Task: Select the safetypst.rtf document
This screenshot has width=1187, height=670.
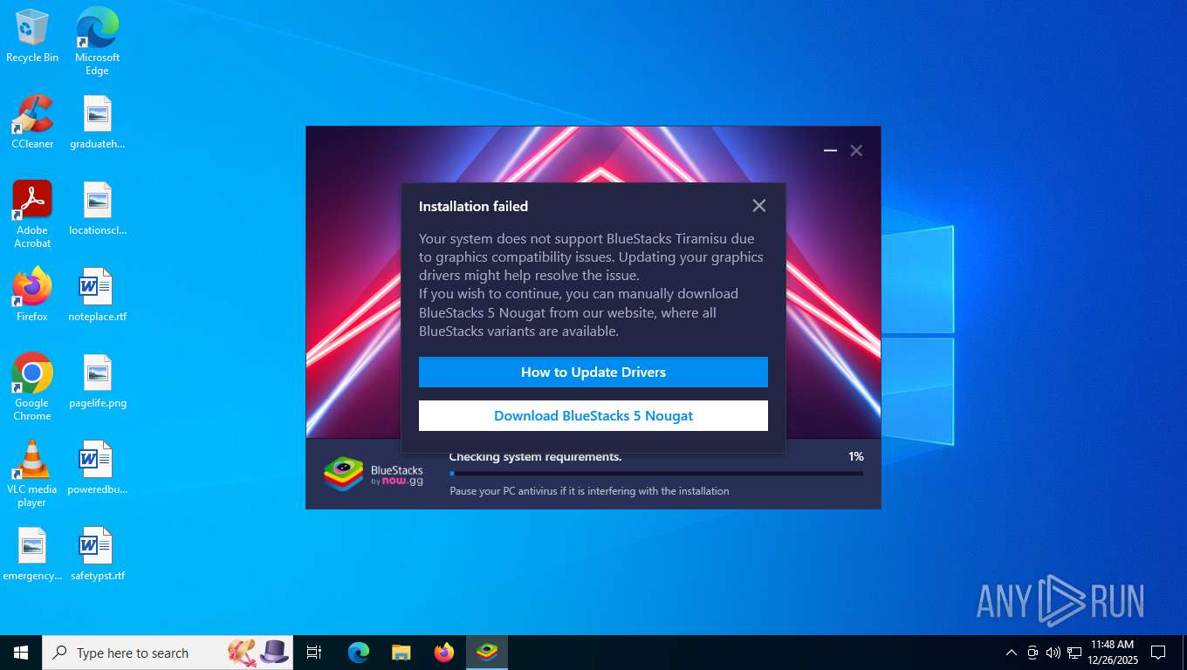Action: [x=98, y=554]
